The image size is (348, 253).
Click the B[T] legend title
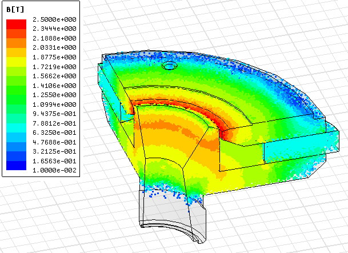pos(15,10)
